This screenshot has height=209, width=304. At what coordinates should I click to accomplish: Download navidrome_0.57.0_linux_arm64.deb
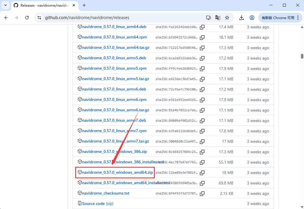coord(114,27)
